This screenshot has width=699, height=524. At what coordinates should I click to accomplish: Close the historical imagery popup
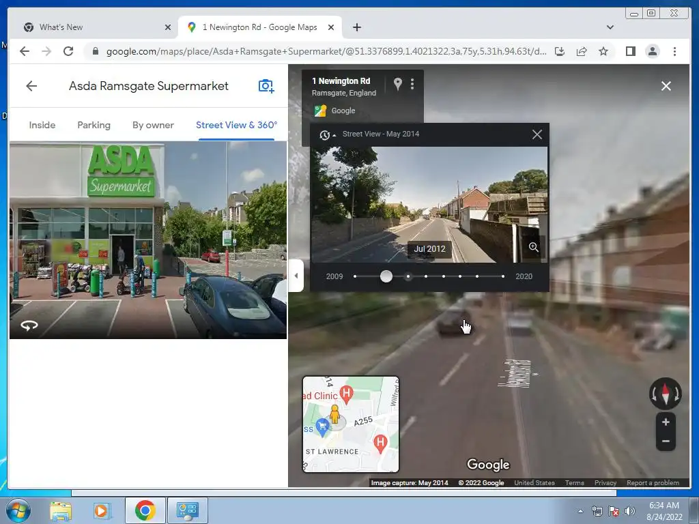537,134
